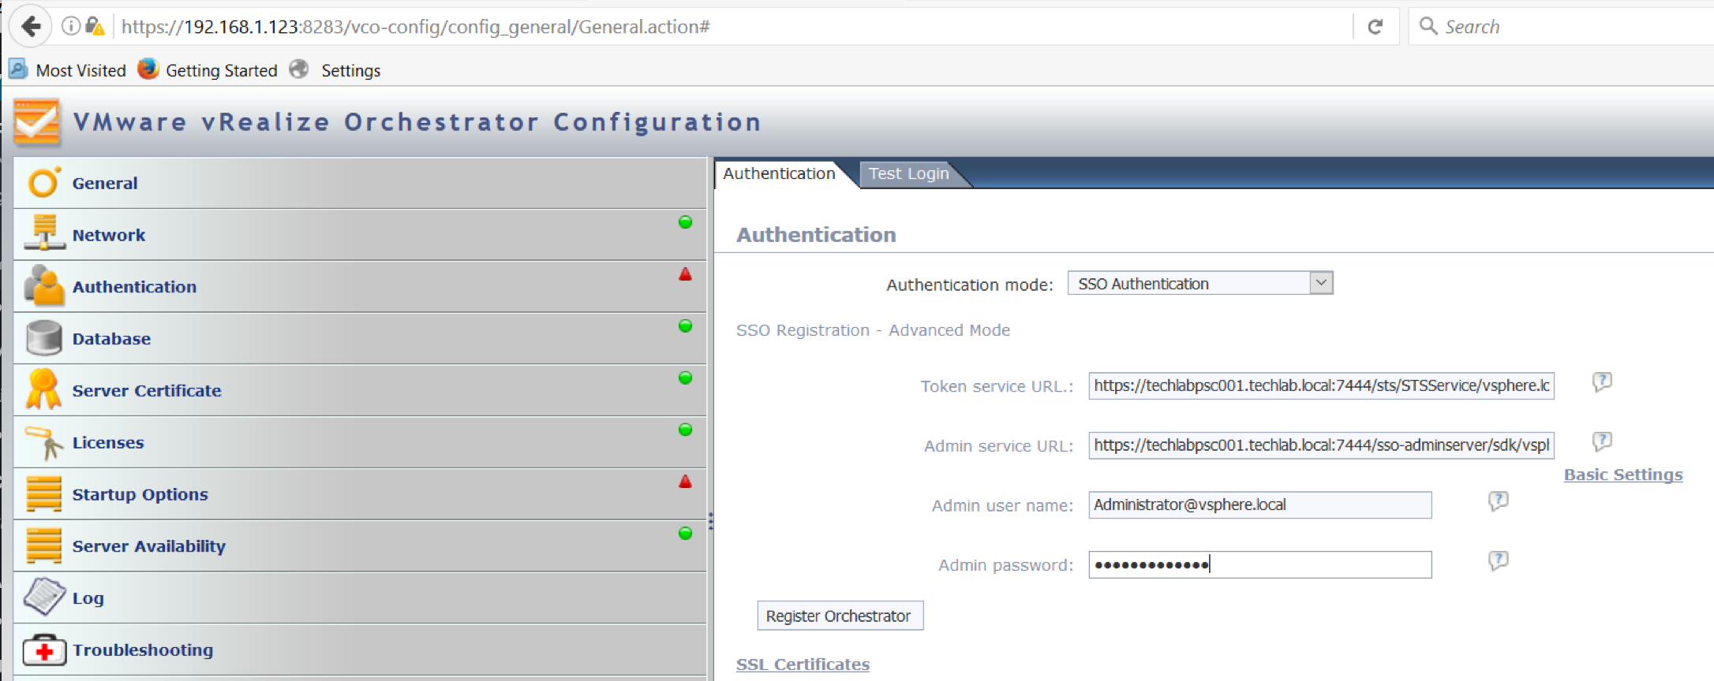Click the globe icon beside the Settings bookmark
1714x681 pixels.
click(299, 69)
